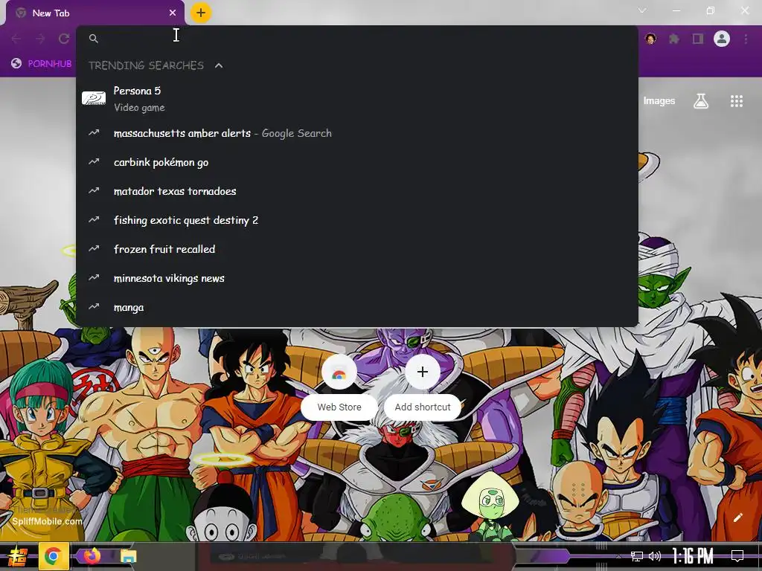This screenshot has height=571, width=762.
Task: Go back with the back arrow
Action: click(16, 39)
